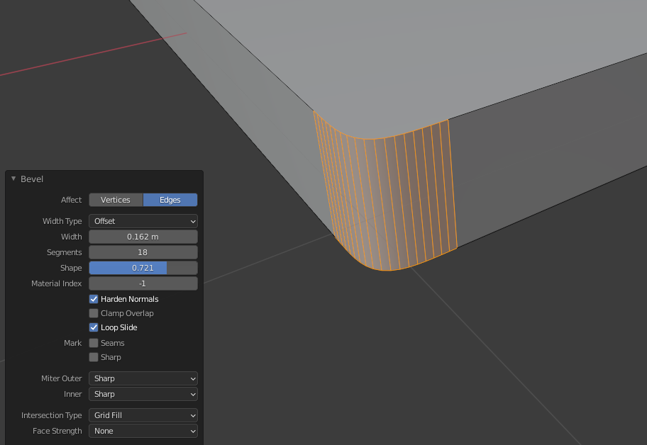Click the Bevel panel title
The width and height of the screenshot is (647, 445).
pyautogui.click(x=32, y=179)
